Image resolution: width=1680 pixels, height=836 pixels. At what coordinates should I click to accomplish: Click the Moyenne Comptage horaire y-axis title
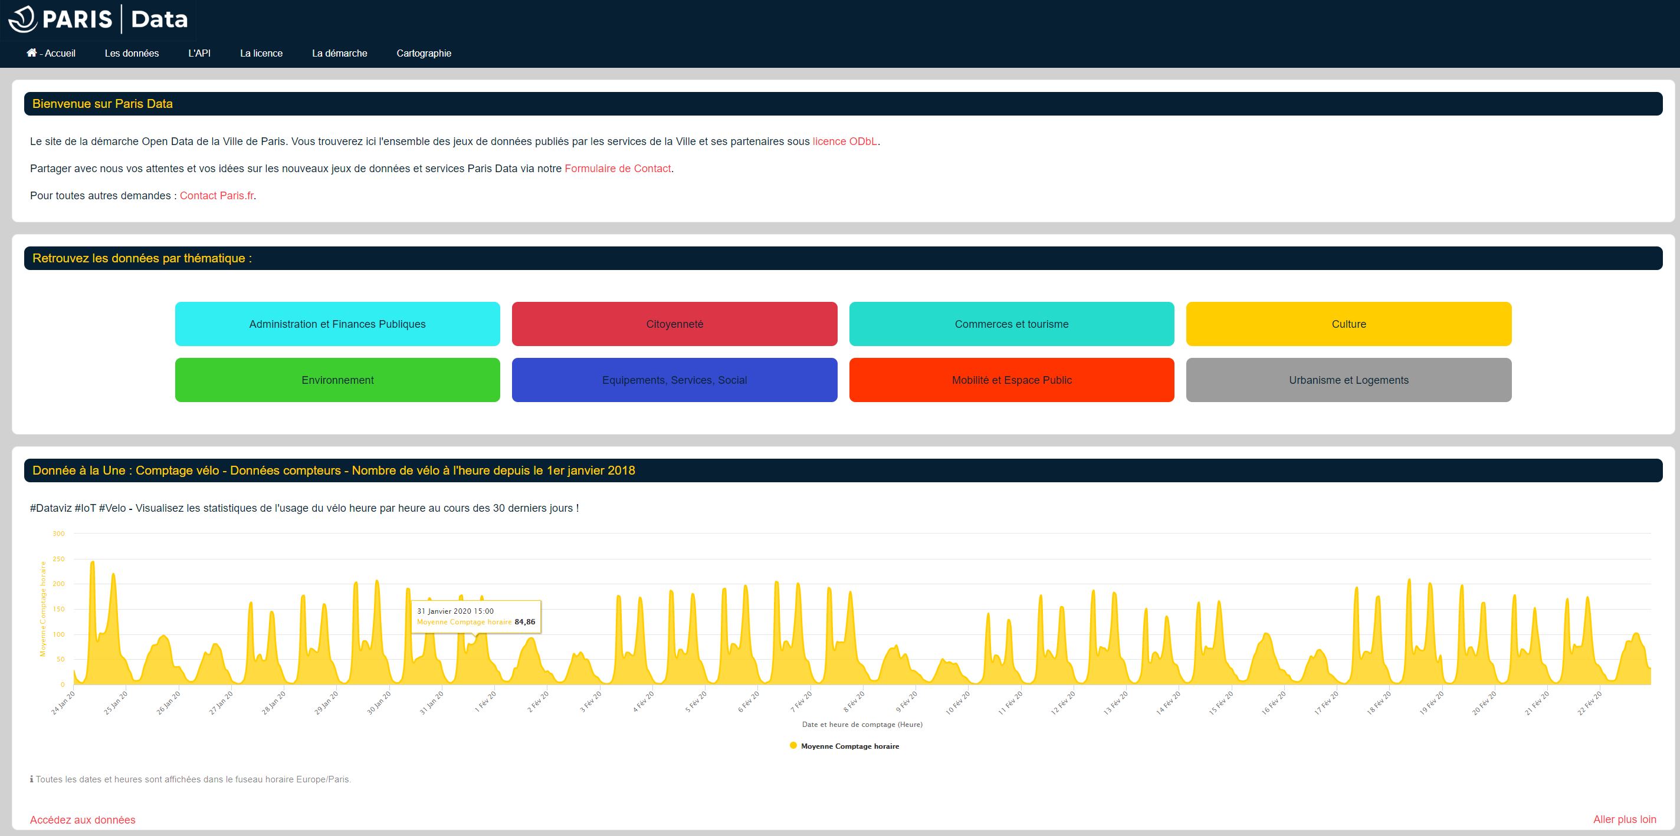coord(43,608)
